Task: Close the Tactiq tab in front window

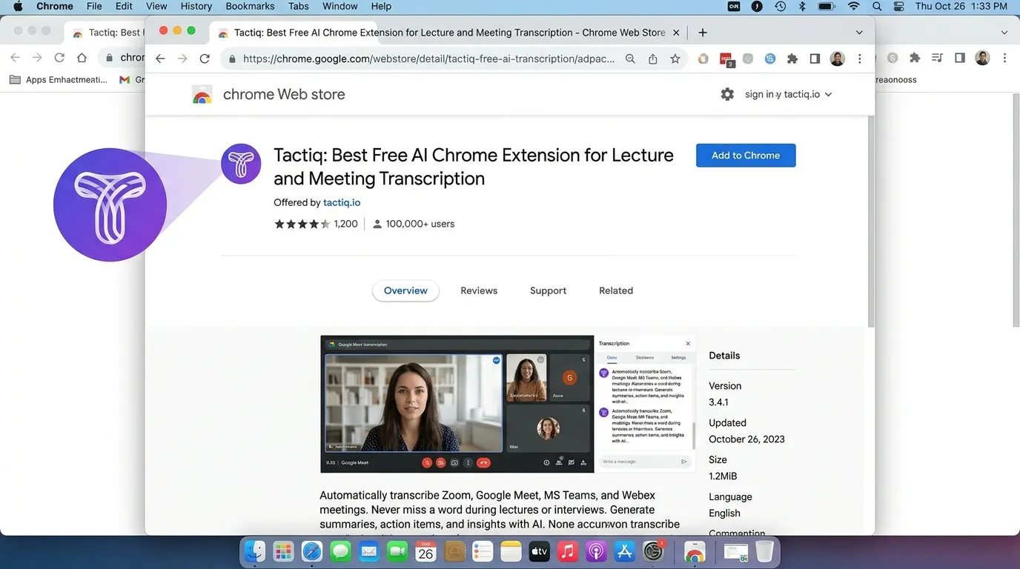Action: click(x=675, y=33)
